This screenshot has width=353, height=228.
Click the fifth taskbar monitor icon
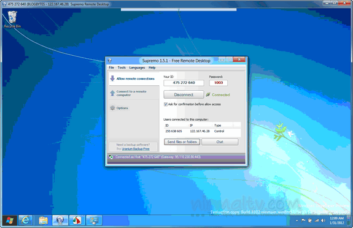pos(94,221)
